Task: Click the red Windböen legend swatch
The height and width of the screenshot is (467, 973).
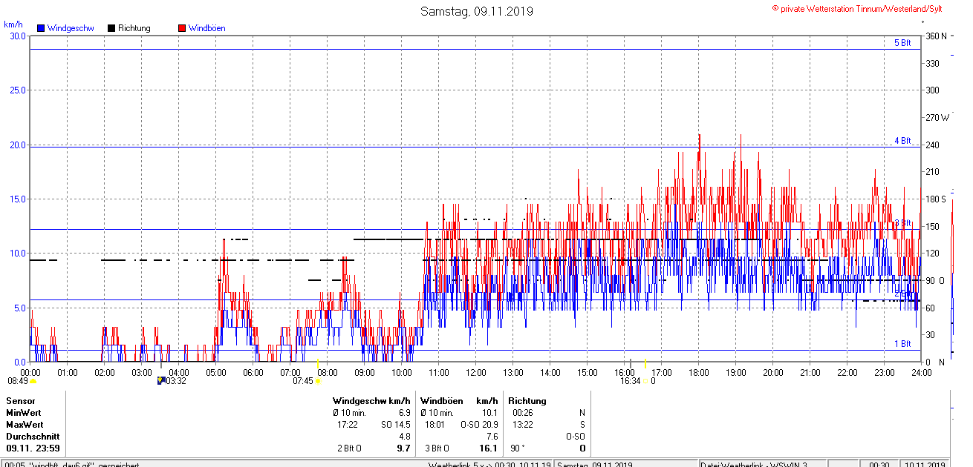Action: tap(182, 28)
